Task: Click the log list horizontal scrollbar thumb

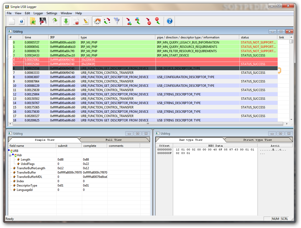Action: pyautogui.click(x=148, y=124)
